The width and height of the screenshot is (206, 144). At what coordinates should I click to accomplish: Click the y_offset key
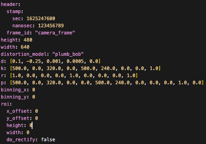(x=18, y=118)
